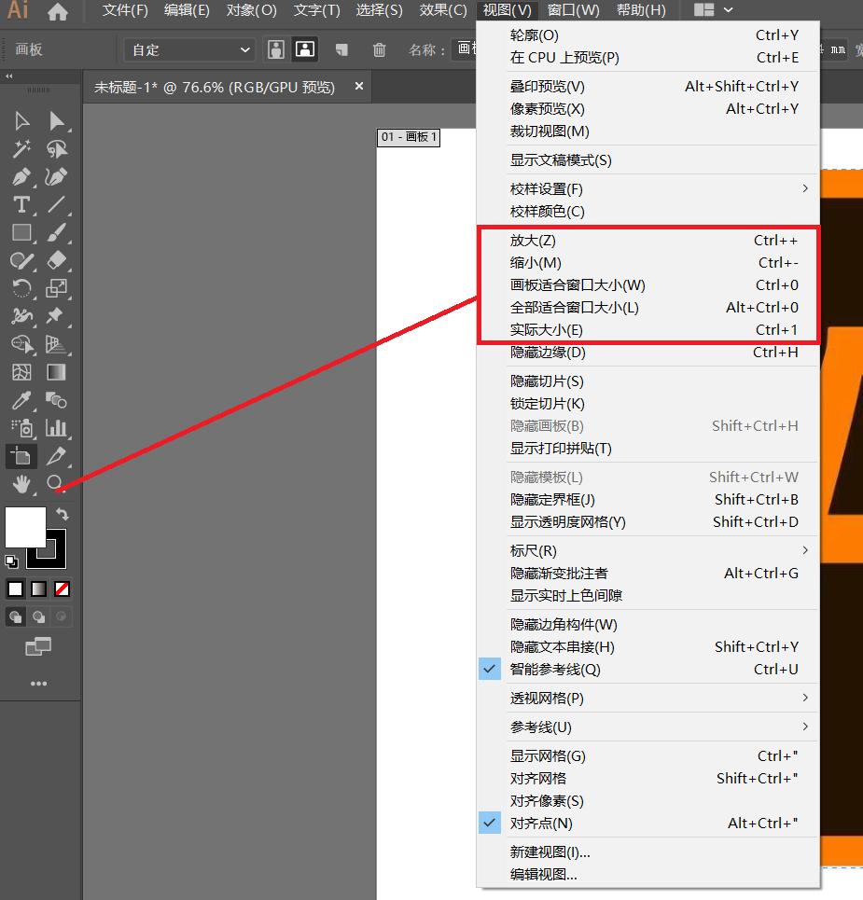The image size is (863, 900).
Task: Select the Puppet Warp pin tool
Action: coord(56,315)
